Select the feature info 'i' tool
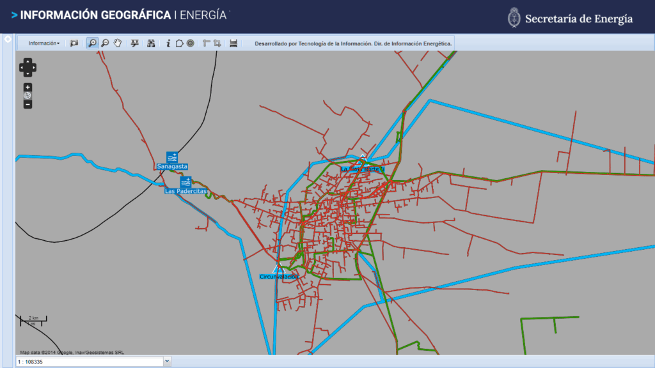655x368 pixels. click(x=168, y=43)
